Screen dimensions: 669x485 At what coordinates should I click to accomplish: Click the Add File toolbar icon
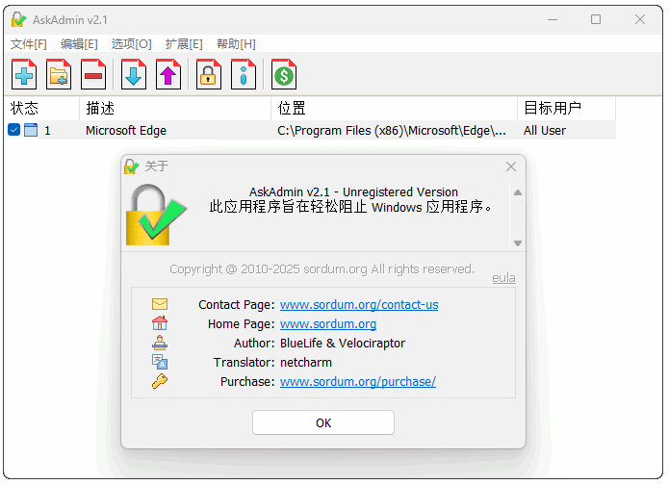point(24,74)
